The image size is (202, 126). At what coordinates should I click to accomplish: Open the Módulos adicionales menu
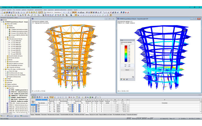[61, 10]
